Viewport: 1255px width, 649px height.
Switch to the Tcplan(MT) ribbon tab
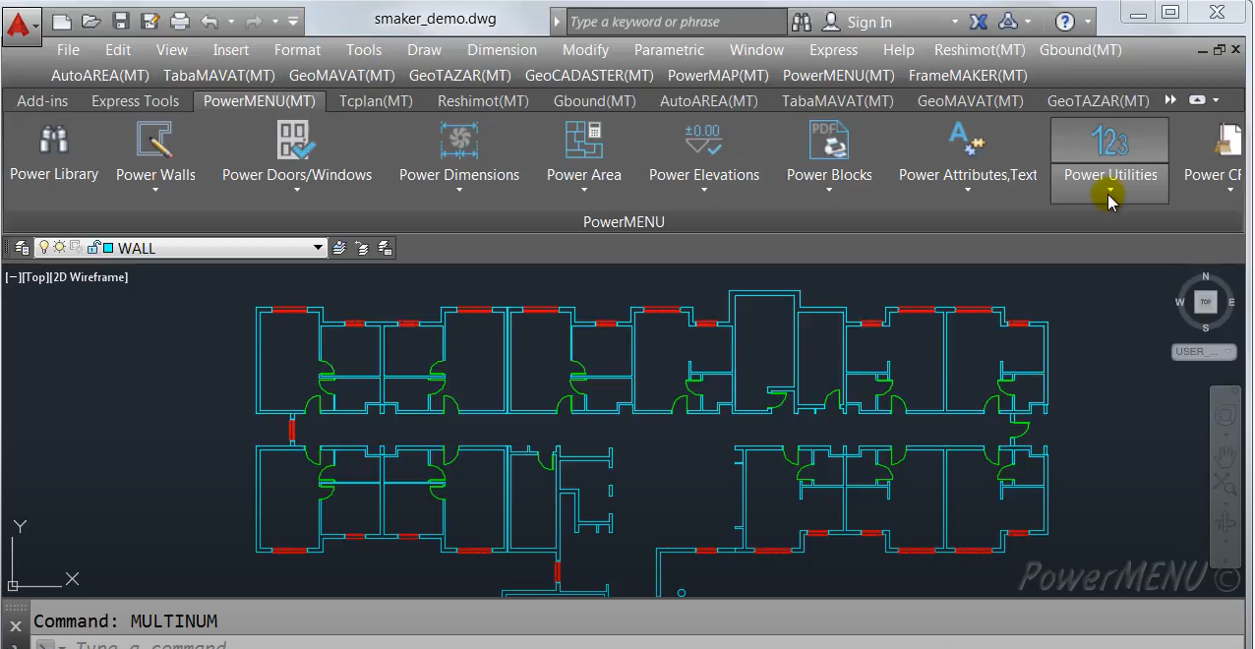(x=376, y=101)
